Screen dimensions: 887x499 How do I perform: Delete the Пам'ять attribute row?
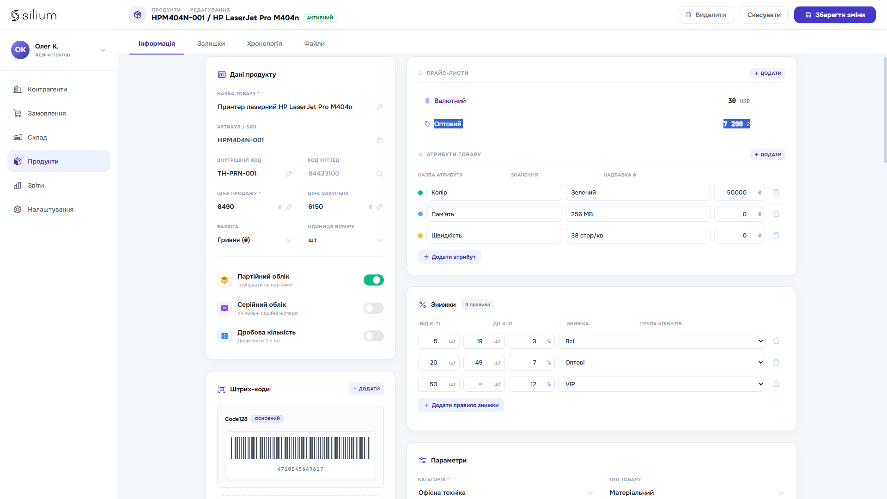776,214
